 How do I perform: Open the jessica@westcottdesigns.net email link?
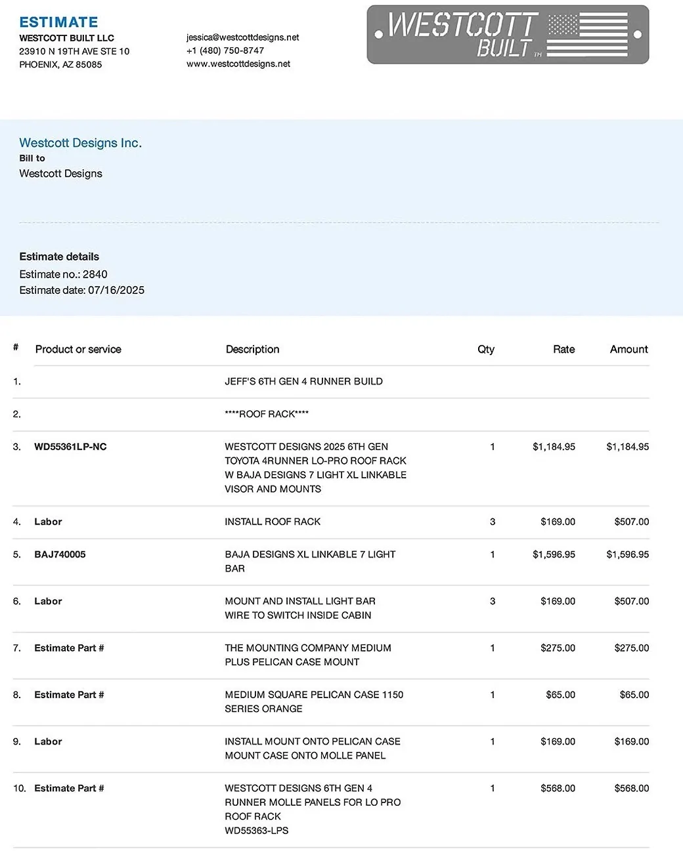click(242, 37)
